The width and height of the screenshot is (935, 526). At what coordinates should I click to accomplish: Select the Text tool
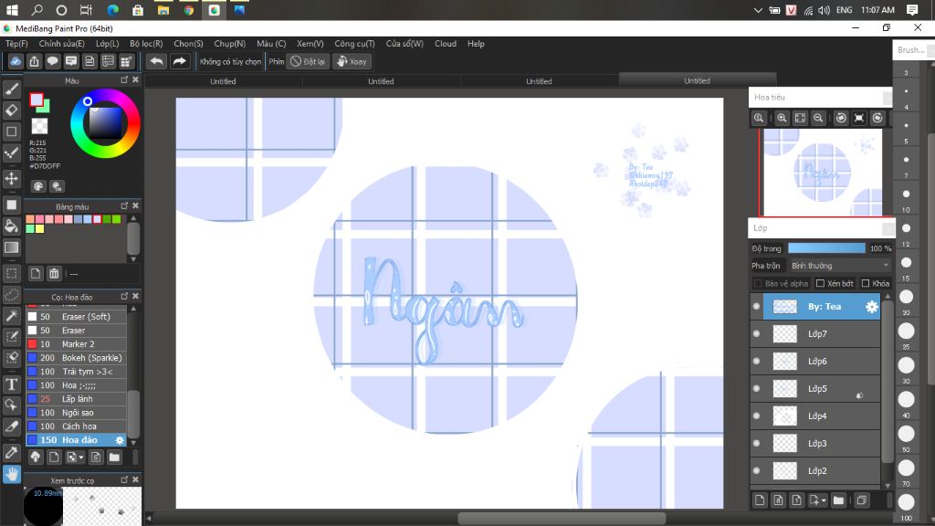(11, 384)
